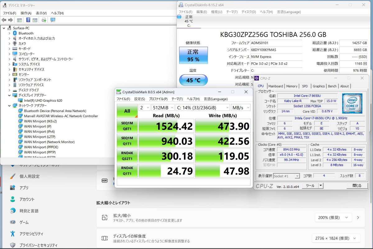Click the paintbrush icon for 個人用設定
This screenshot has height=249, width=373.
(12, 176)
